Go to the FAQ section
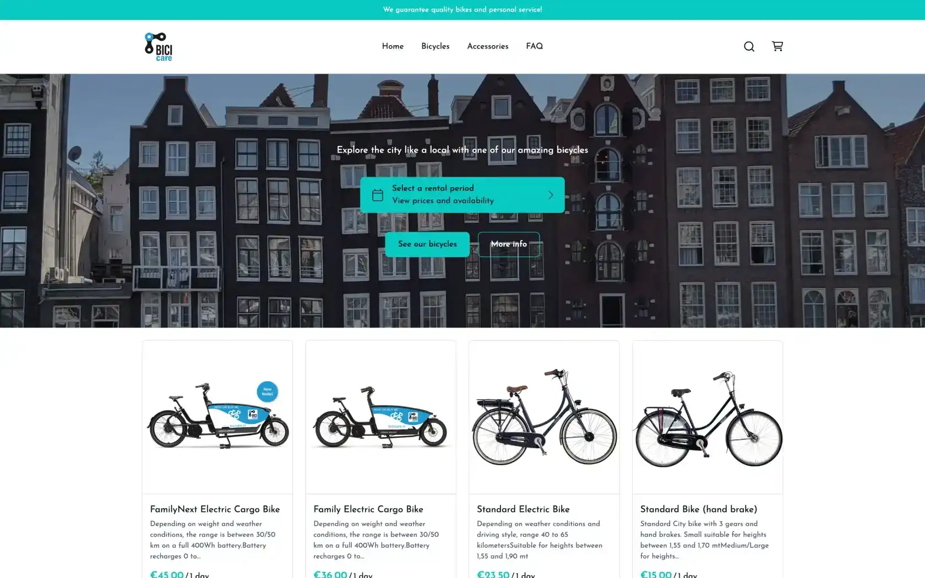The width and height of the screenshot is (925, 578). pyautogui.click(x=534, y=46)
